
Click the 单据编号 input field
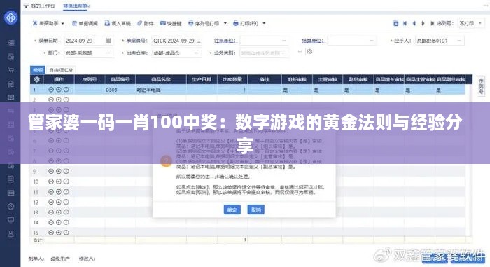coord(176,41)
